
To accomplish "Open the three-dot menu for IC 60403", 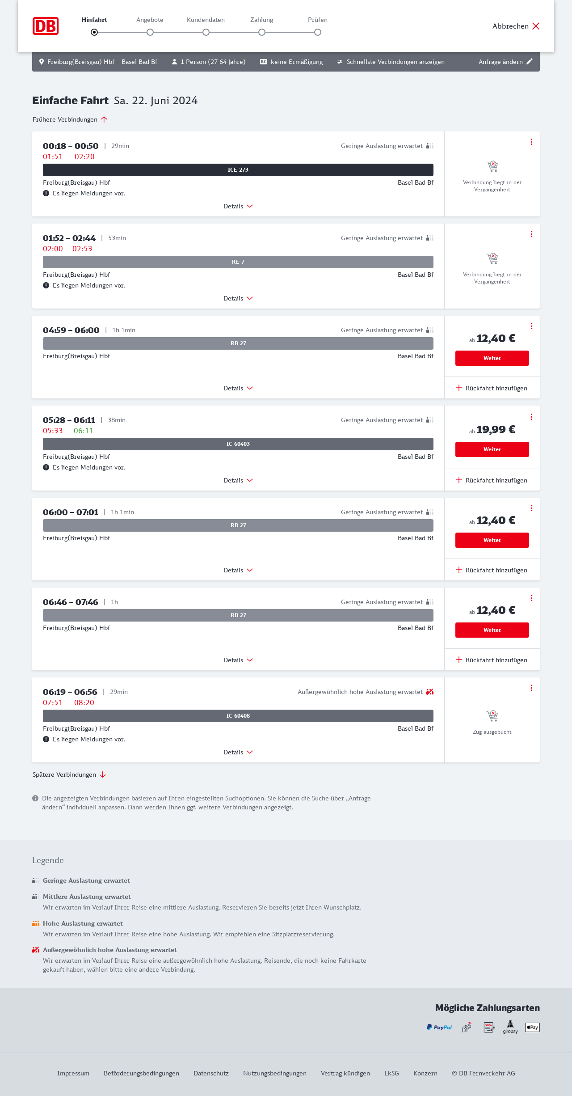I will (x=531, y=417).
